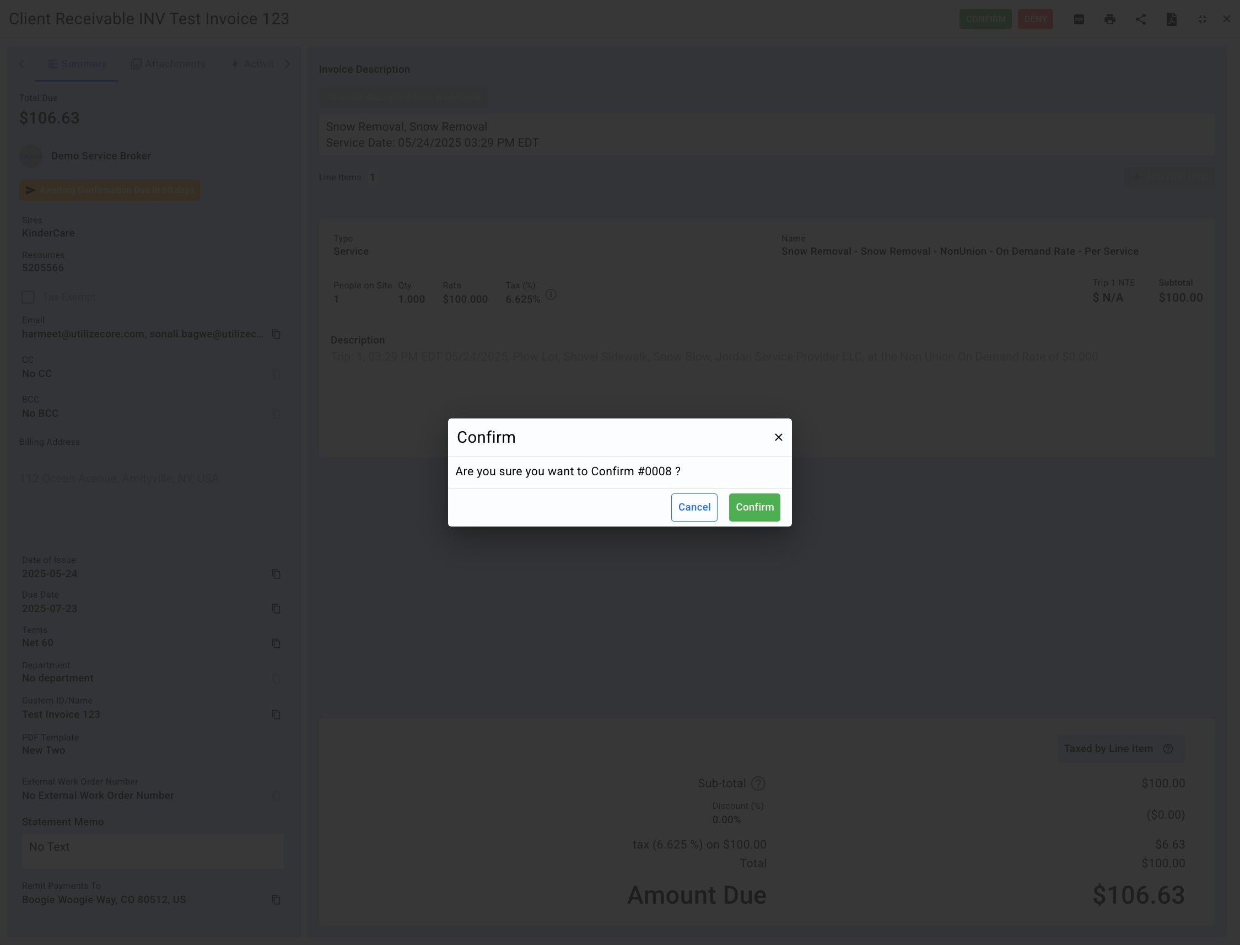Click the Statement Memo text box

click(x=153, y=851)
